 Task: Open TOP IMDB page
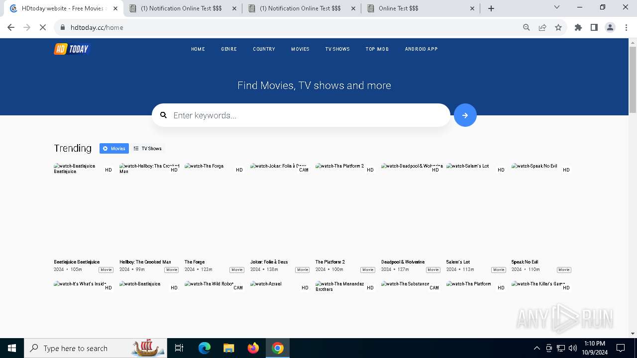pyautogui.click(x=377, y=49)
